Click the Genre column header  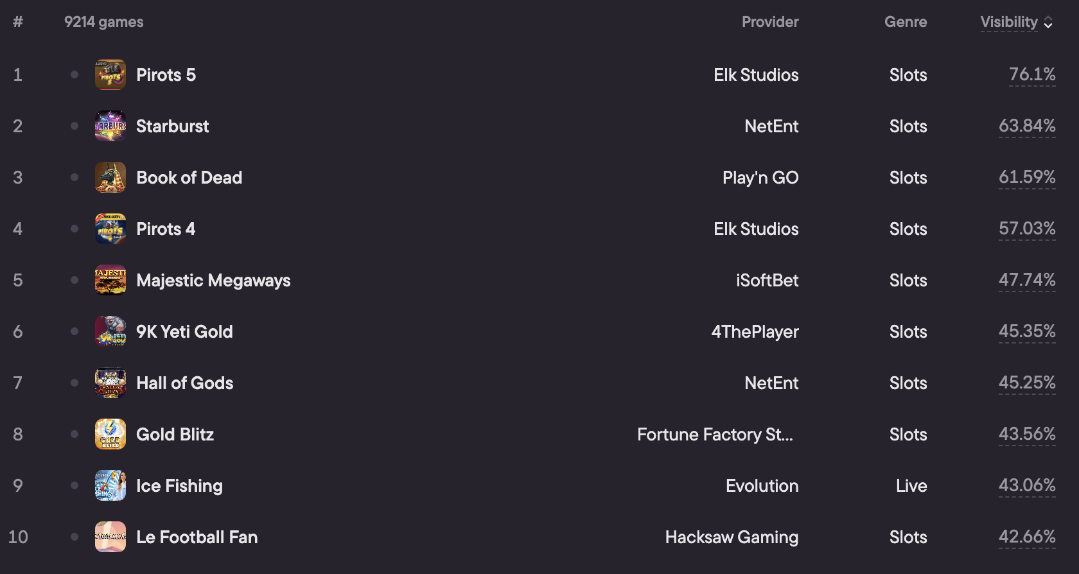tap(906, 22)
